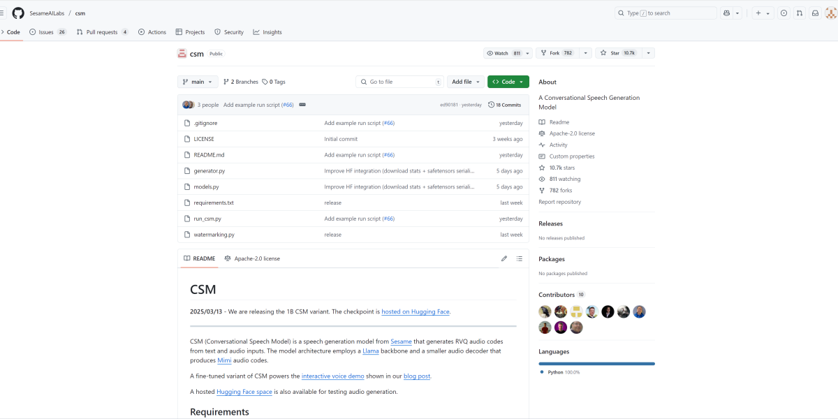Viewport: 838px width, 419px height.
Task: View 811 watching in the About sidebar
Action: coord(559,179)
